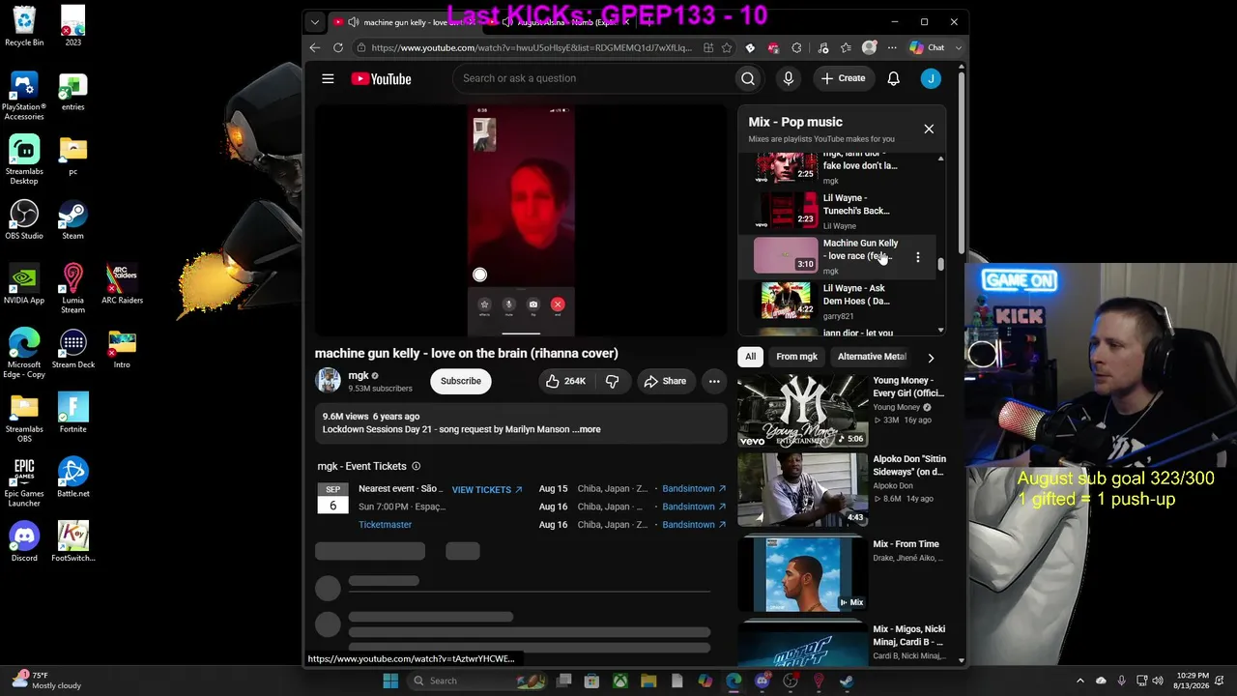Screen dimensions: 1237x696
Task: Click the YouTube page vertical scrollbar
Action: pyautogui.click(x=962, y=164)
